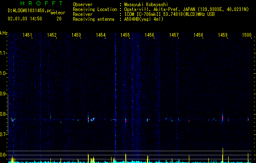Click the 1453 time marker
Image resolution: width=256 pixels, height=163 pixels.
76,35
